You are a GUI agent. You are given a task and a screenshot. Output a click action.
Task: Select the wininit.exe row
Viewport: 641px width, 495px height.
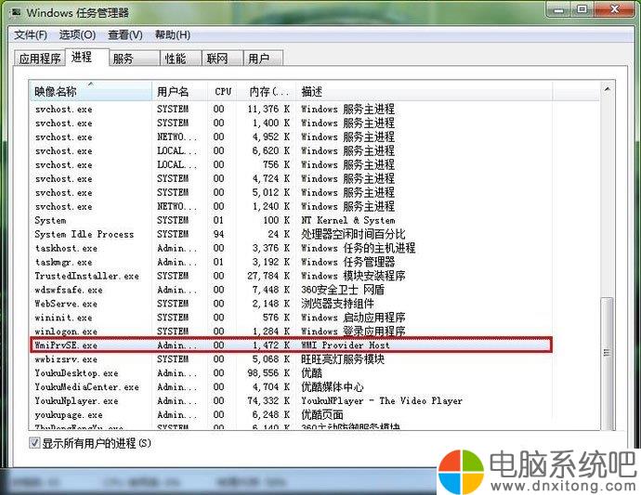coord(290,318)
